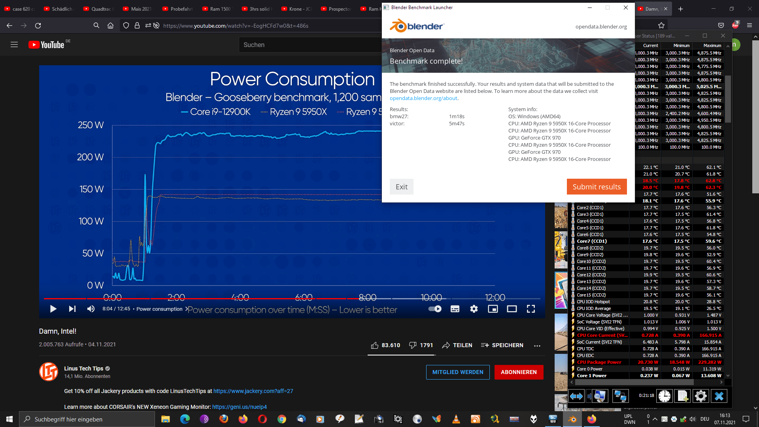
Task: Click the HWiNFO expand/collapse arrows icon
Action: pyautogui.click(x=576, y=396)
